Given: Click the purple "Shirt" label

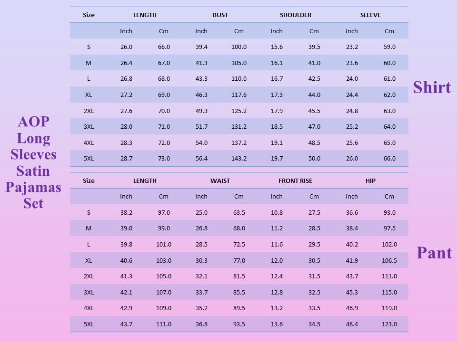Looking at the screenshot, I should (x=432, y=87).
